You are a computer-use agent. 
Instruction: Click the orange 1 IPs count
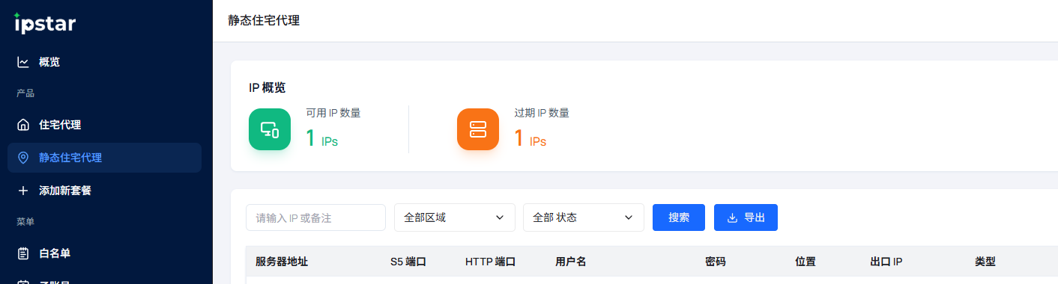[530, 138]
